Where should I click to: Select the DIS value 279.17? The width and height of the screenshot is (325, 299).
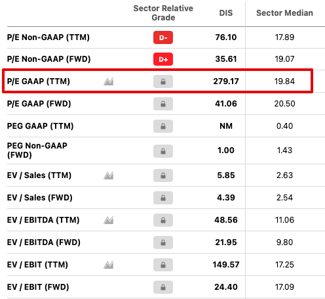[x=226, y=81]
